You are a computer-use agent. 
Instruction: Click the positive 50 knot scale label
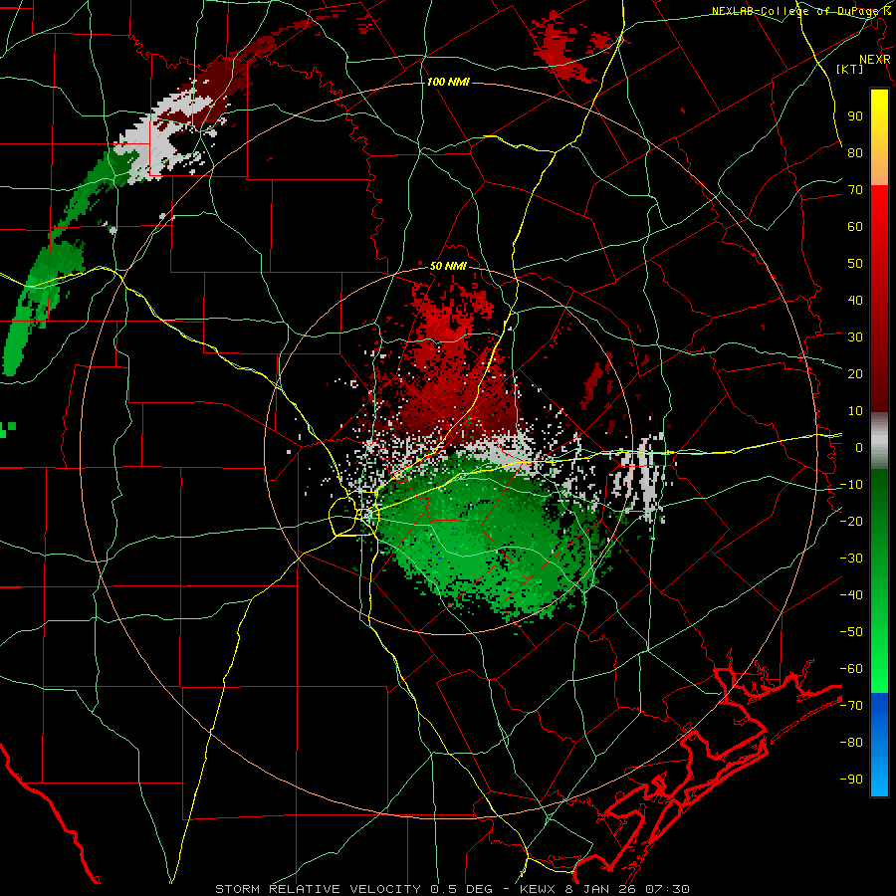click(x=855, y=264)
